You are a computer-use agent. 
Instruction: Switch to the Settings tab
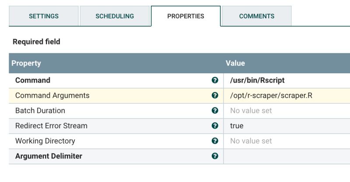(44, 16)
